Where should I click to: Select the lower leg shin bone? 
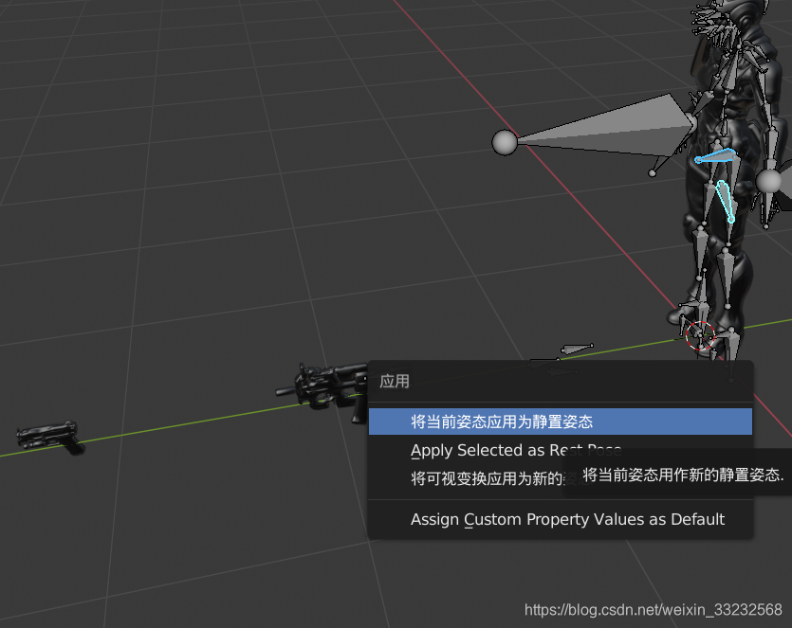(x=727, y=277)
